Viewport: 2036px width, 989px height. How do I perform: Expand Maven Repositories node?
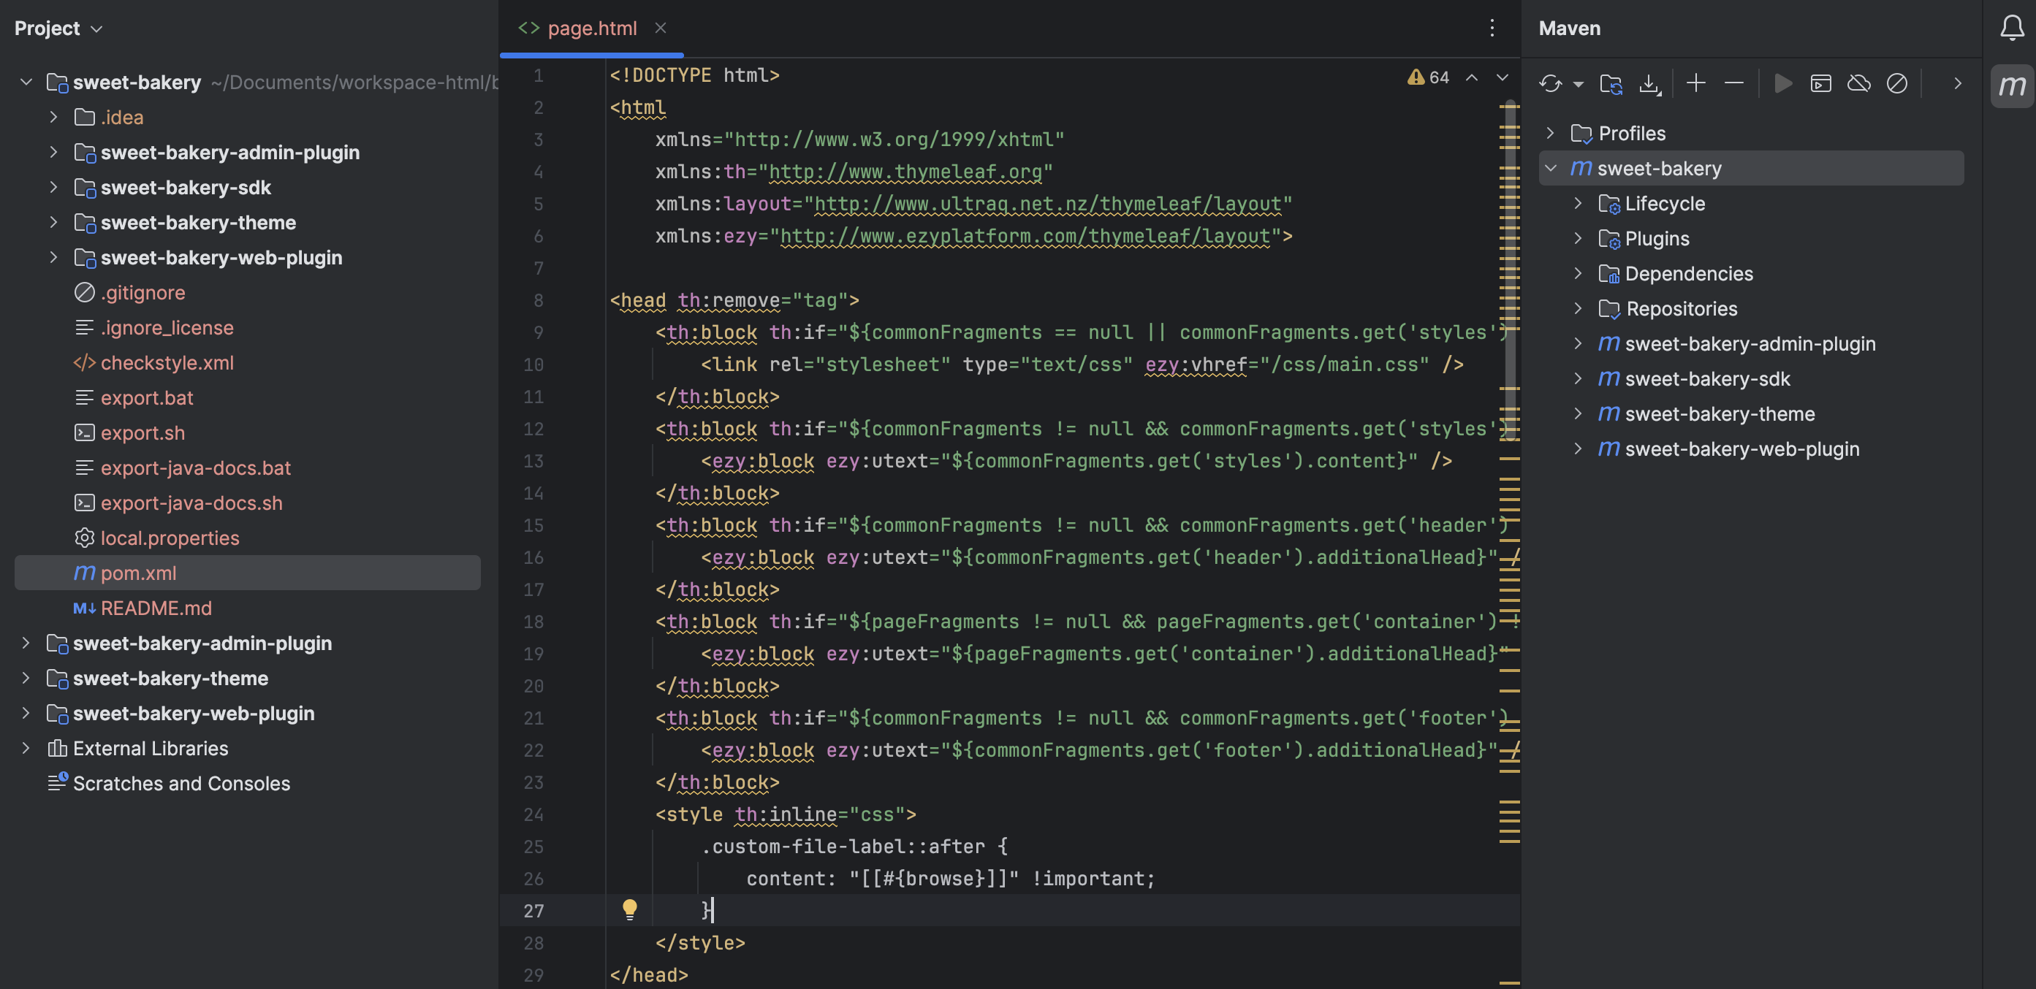(x=1578, y=308)
